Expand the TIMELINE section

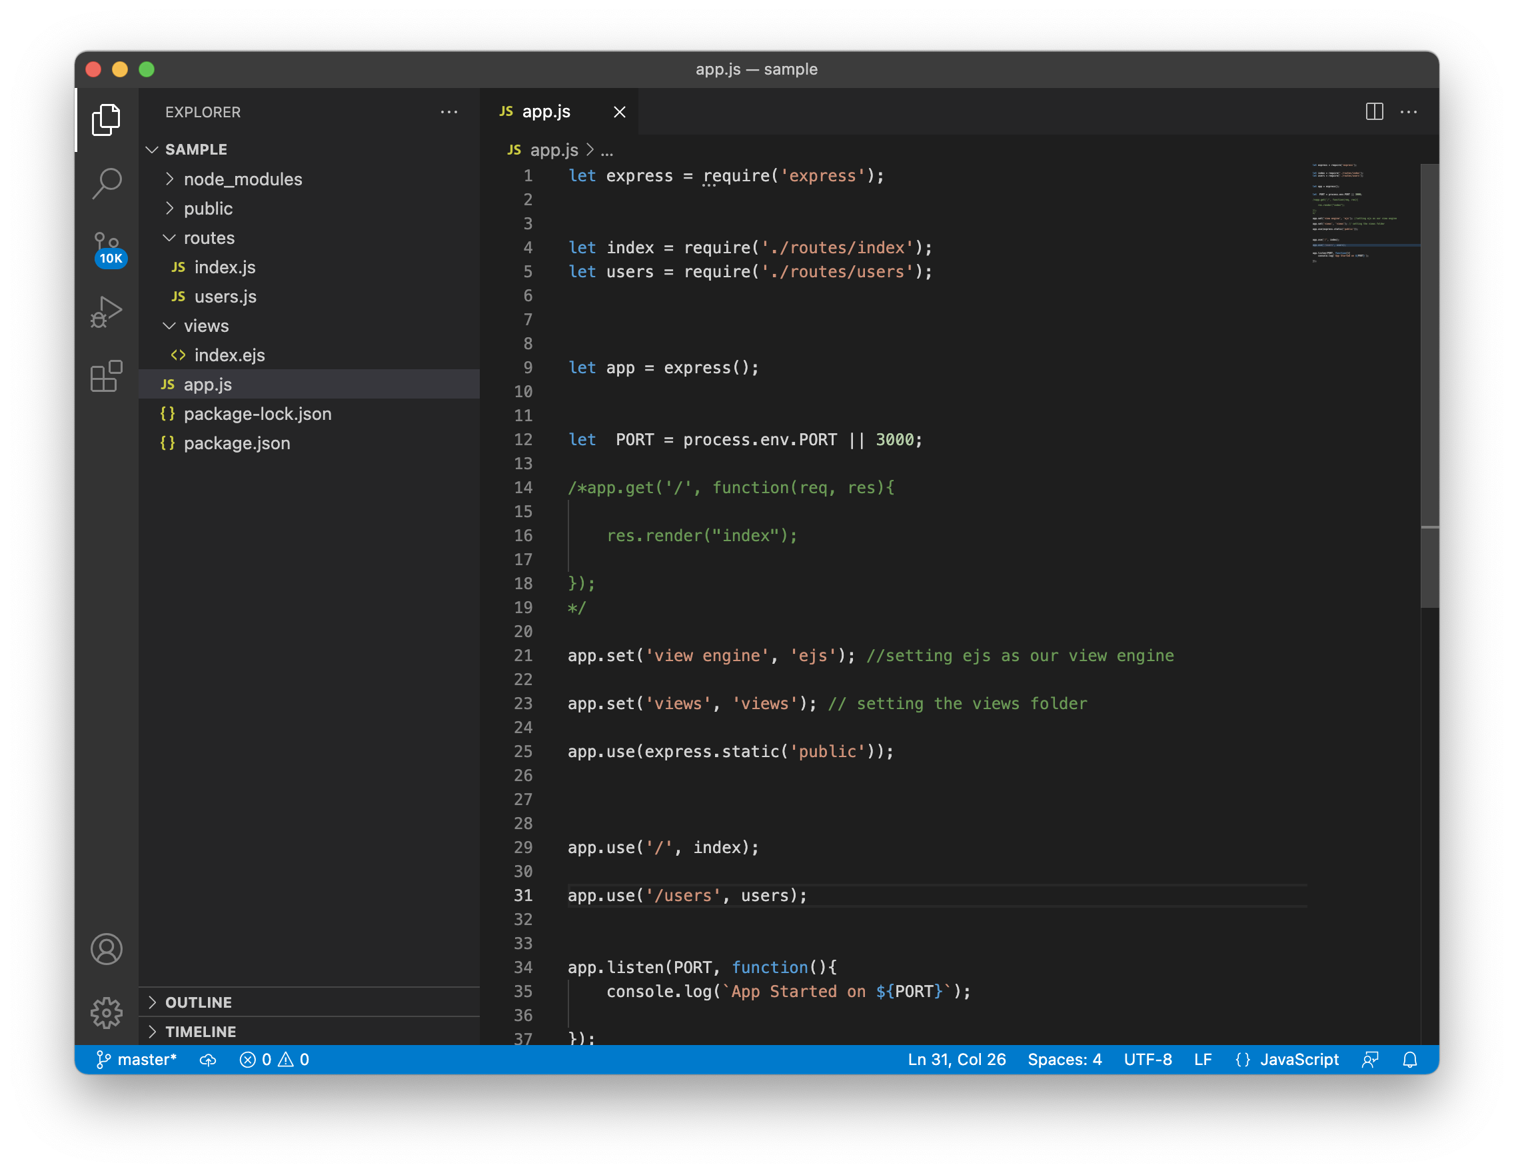tap(201, 1032)
